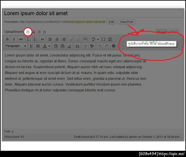Open the editor help question mark
This screenshot has height=157, width=186.
(x=114, y=46)
